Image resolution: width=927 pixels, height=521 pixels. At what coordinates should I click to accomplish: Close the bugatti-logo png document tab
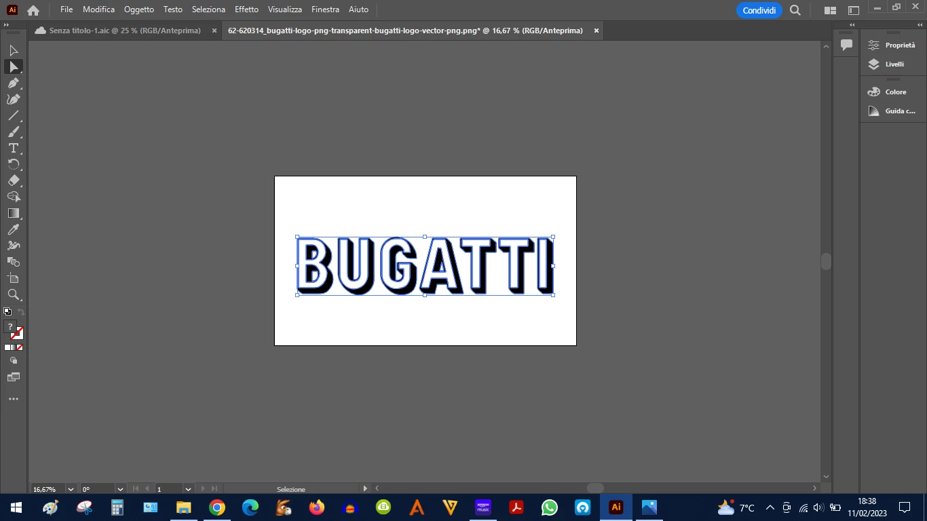pyautogui.click(x=597, y=31)
